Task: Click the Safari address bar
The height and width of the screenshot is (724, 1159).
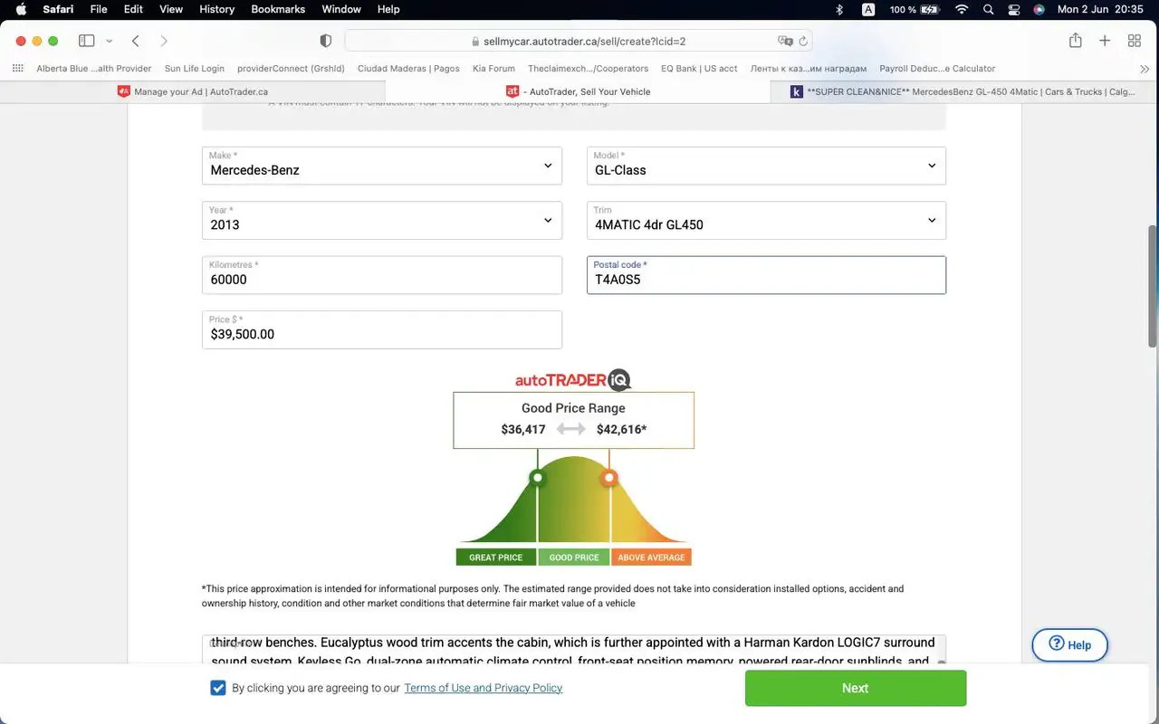Action: pos(578,41)
